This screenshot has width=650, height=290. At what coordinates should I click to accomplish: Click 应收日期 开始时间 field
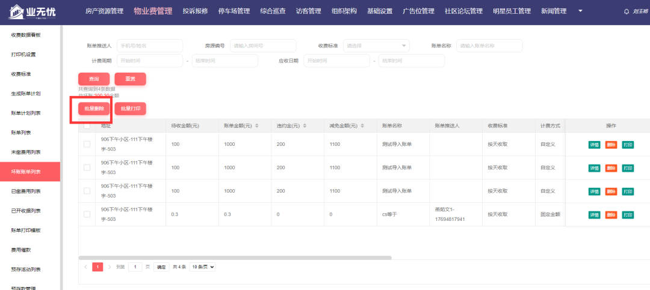coord(336,61)
